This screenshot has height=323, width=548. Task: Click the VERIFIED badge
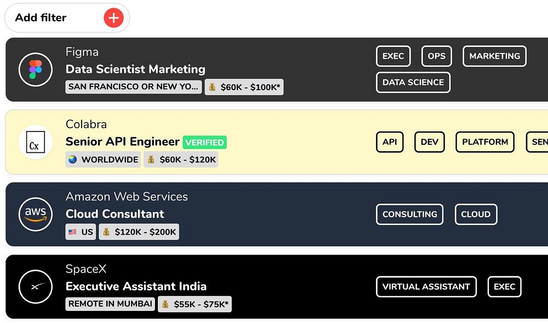pos(204,142)
